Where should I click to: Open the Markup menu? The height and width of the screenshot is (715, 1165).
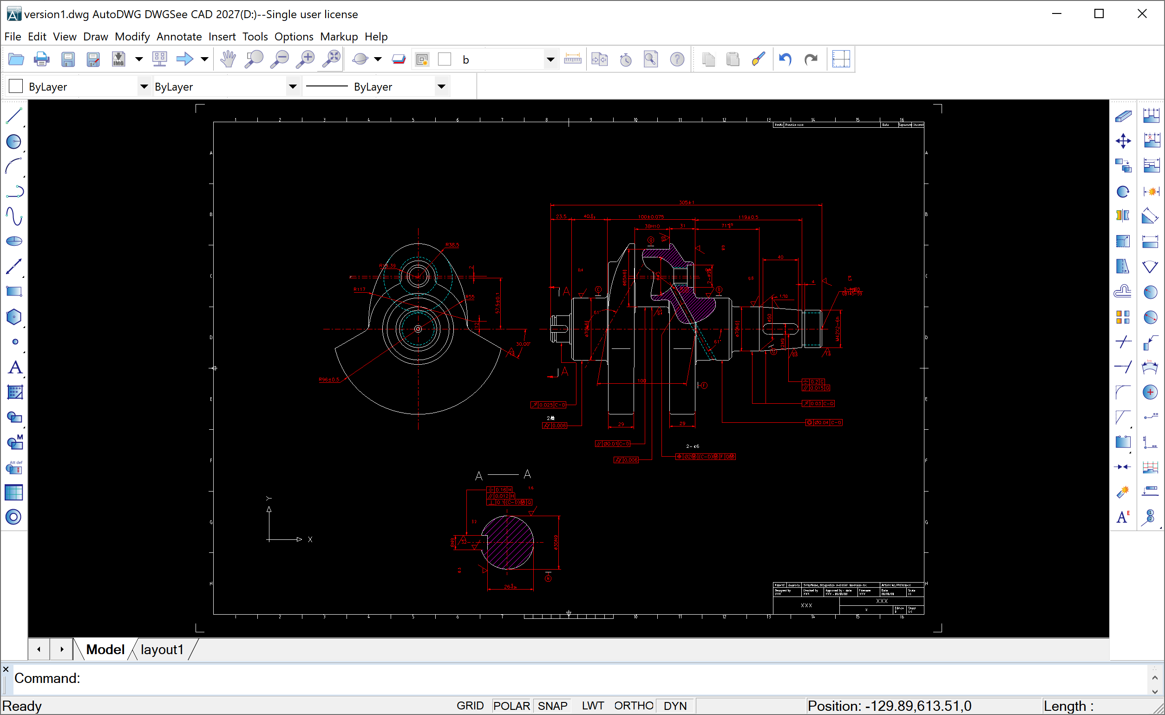(339, 36)
